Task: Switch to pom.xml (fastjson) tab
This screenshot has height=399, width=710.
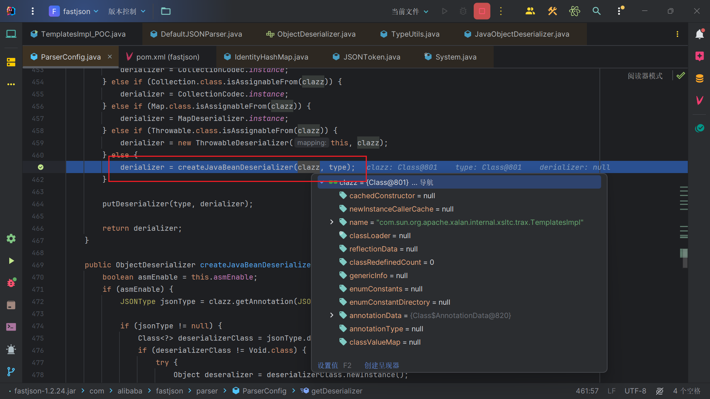Action: 162,57
